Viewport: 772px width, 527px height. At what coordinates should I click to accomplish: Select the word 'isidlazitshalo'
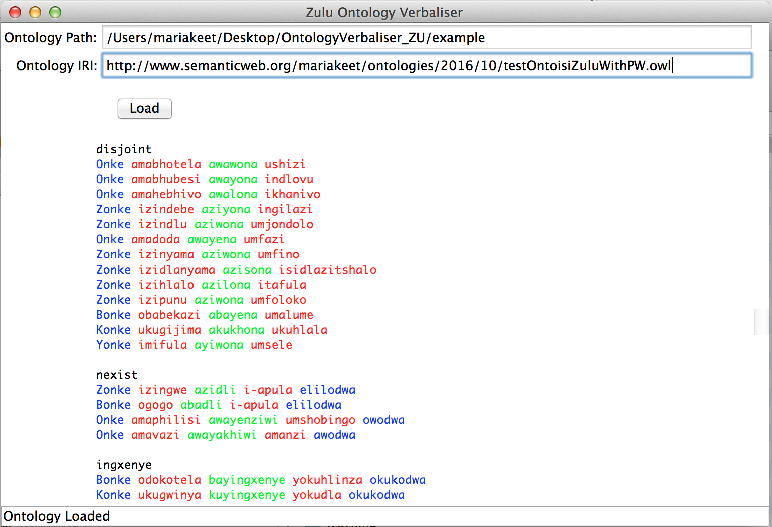[x=327, y=270]
